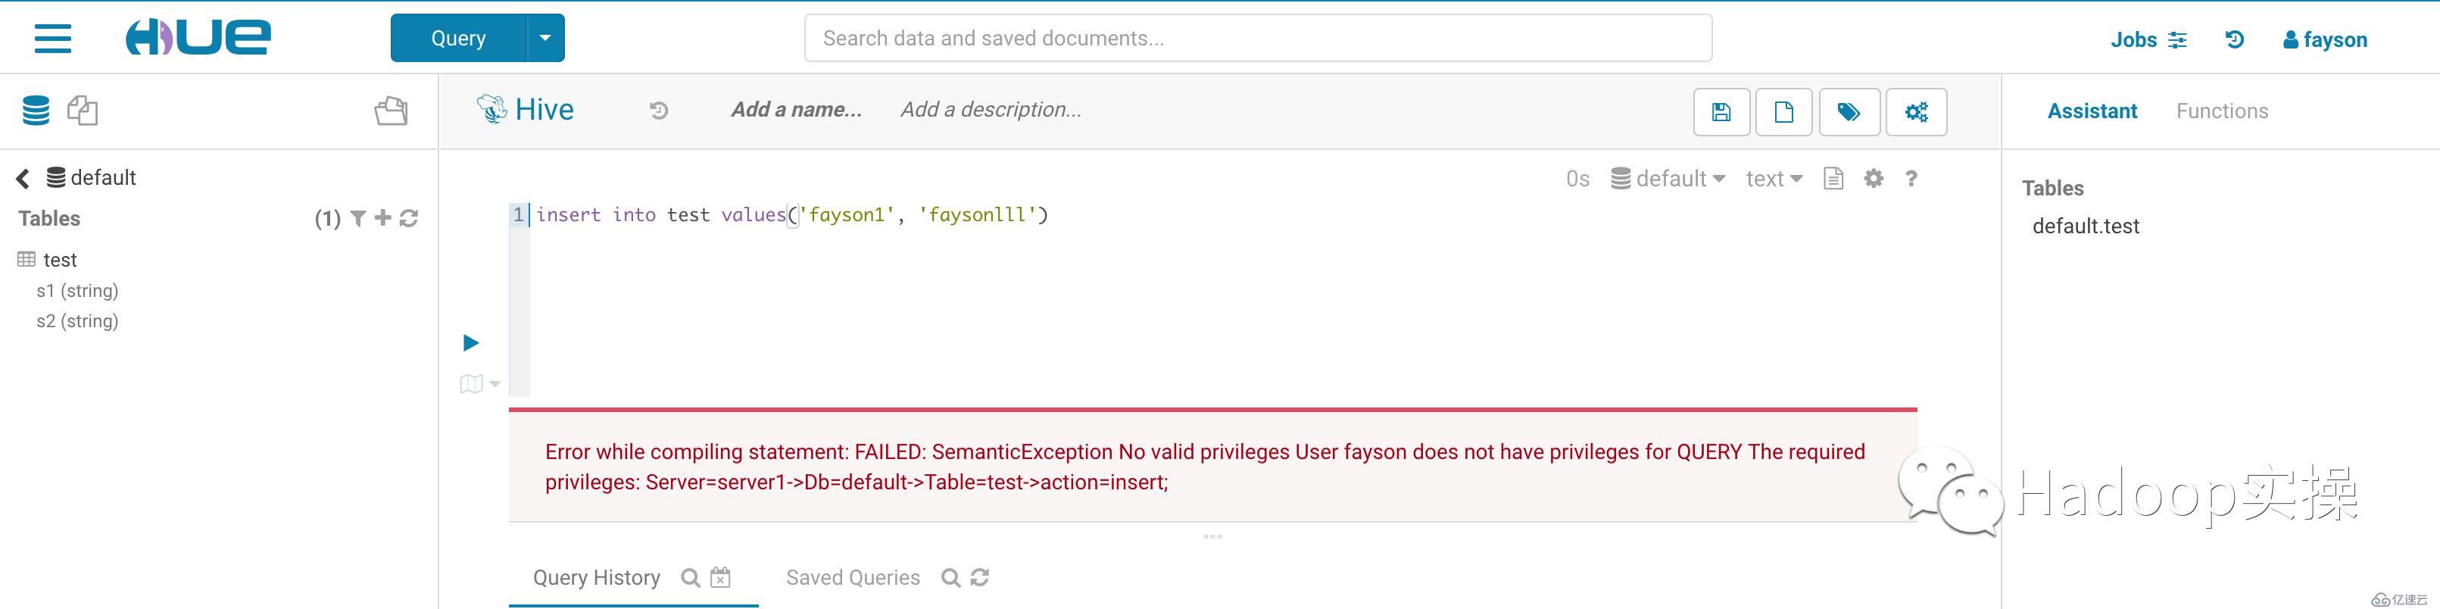This screenshot has width=2440, height=609.
Task: Click default.test in Assistant tables
Action: click(x=2086, y=226)
